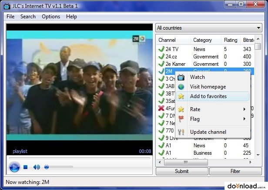Open the All countries dropdown
Screen dimensions: 268x190
[x=208, y=28]
